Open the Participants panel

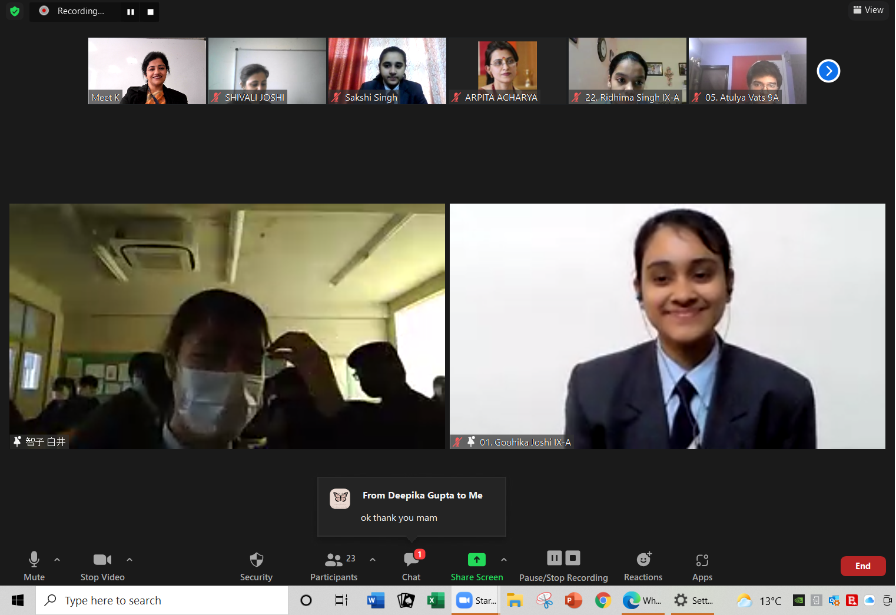[x=334, y=566]
